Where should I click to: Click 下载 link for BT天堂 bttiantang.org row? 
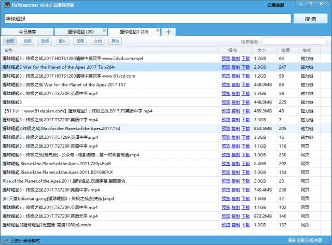click(245, 199)
